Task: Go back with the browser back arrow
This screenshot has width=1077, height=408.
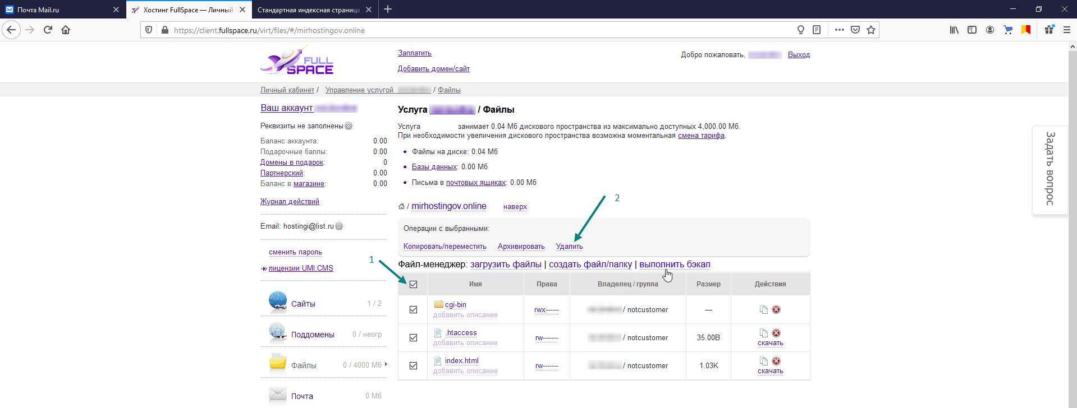Action: tap(12, 30)
